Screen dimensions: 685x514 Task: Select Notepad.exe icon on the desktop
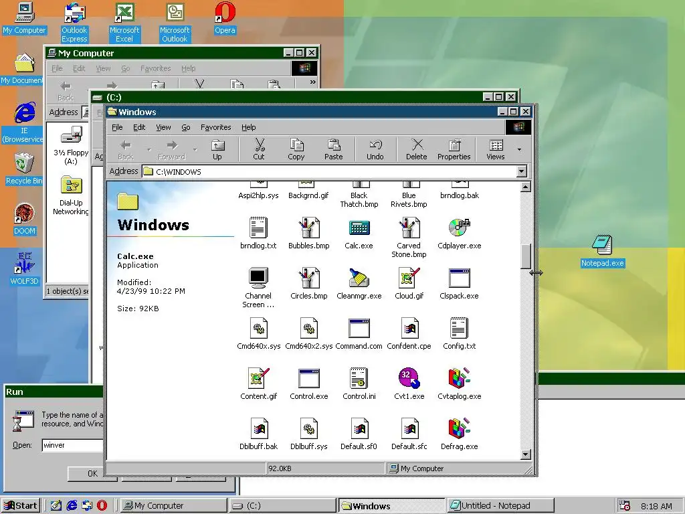602,251
